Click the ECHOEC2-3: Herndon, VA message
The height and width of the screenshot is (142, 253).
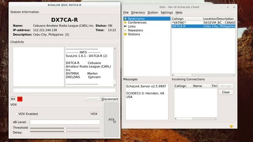[x=145, y=95]
